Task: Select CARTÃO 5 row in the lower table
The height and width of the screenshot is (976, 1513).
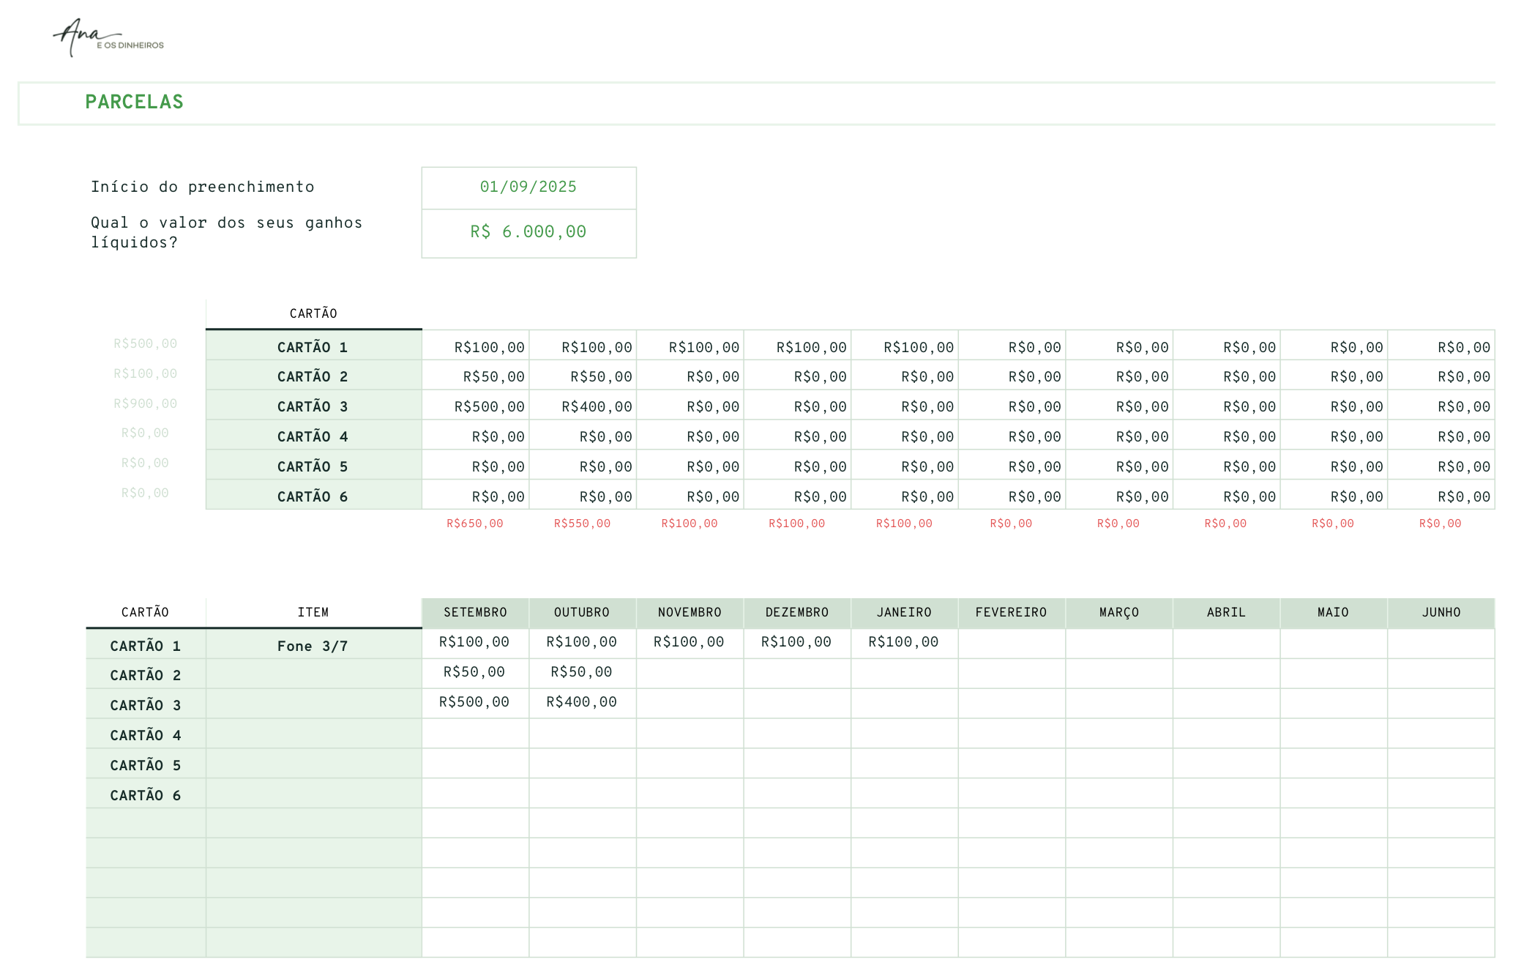Action: point(146,764)
